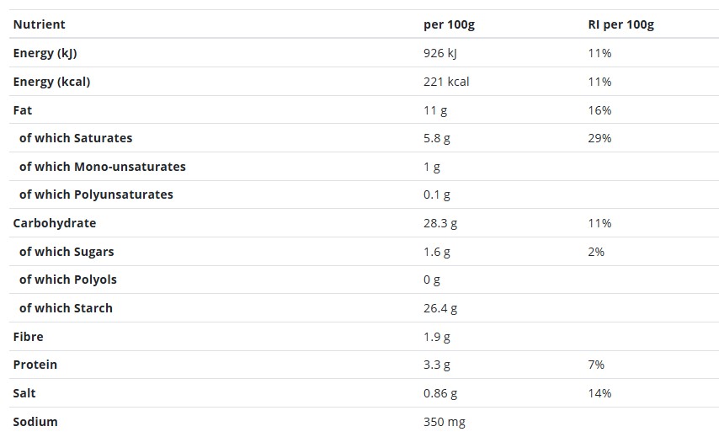The height and width of the screenshot is (437, 719).
Task: Select the 926 kJ value
Action: pos(440,53)
